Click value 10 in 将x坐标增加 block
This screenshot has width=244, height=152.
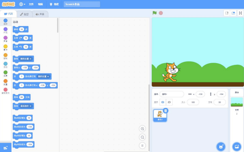29,118
